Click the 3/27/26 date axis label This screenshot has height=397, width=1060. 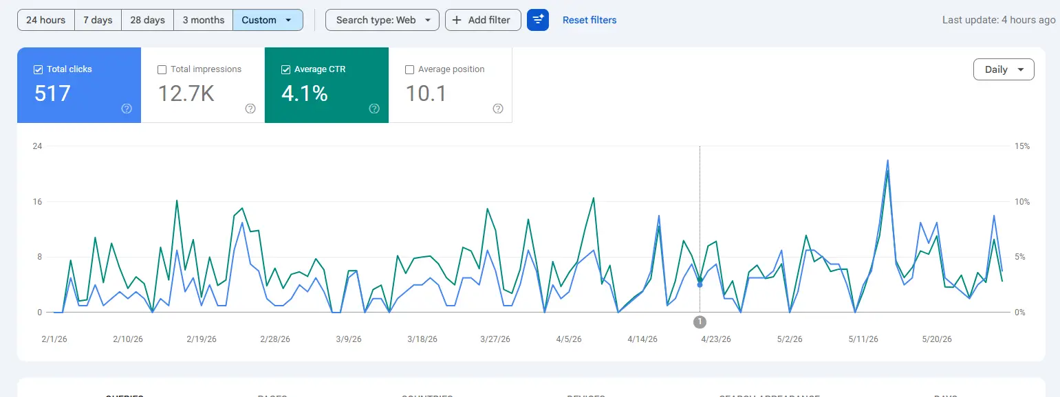coord(496,339)
